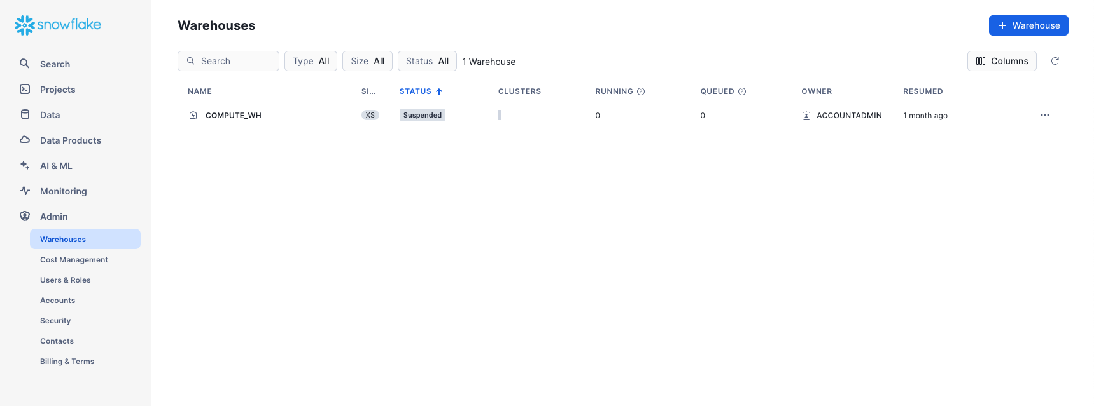
Task: Open the Size filter dropdown
Action: (x=367, y=61)
